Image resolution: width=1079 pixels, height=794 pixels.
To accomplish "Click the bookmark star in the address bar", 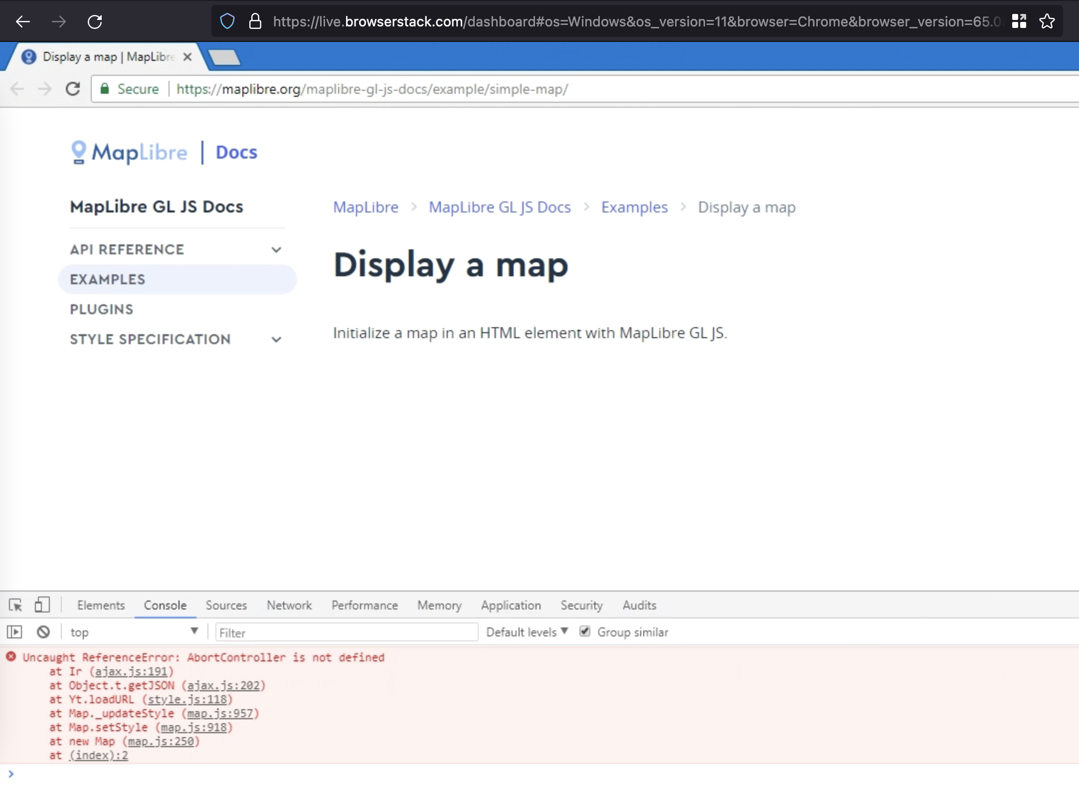I will click(x=1047, y=21).
